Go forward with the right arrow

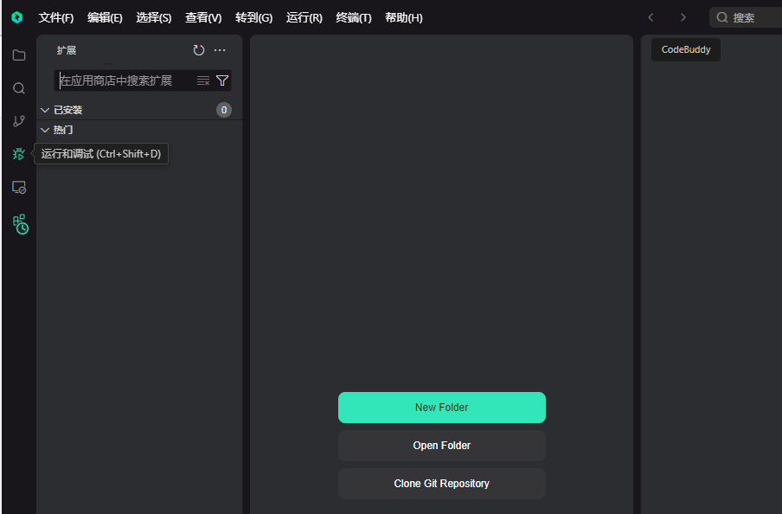pos(683,17)
